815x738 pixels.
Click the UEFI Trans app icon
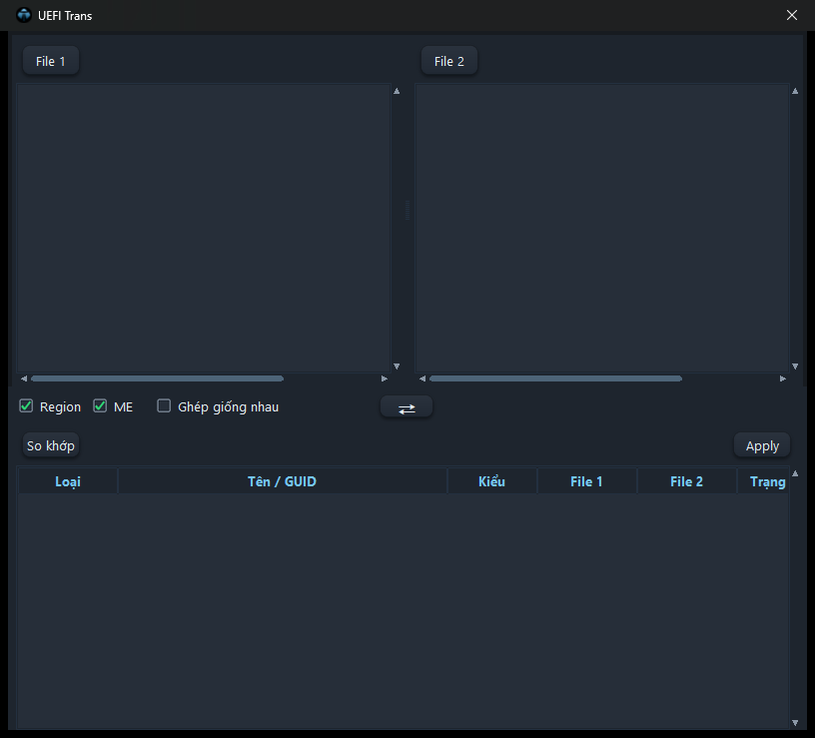[x=24, y=15]
